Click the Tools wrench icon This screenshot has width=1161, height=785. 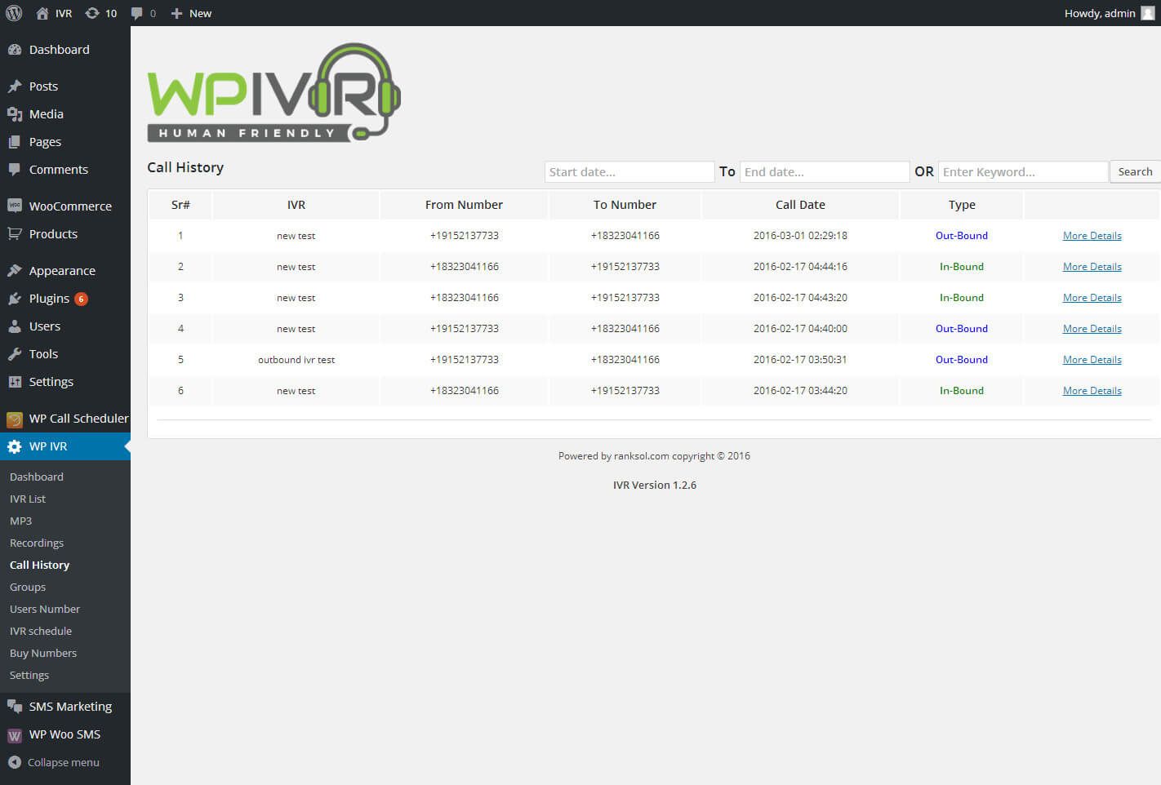(x=15, y=354)
